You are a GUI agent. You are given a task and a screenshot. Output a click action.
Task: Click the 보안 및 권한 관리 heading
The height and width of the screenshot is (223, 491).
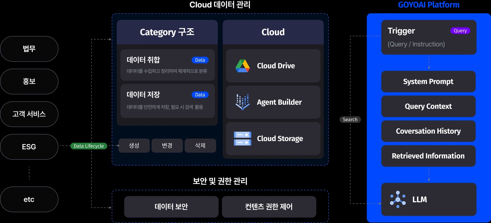pyautogui.click(x=220, y=181)
